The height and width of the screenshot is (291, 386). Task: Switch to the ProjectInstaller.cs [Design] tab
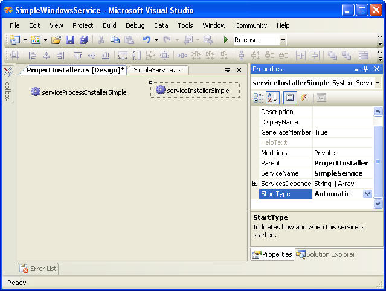point(75,70)
